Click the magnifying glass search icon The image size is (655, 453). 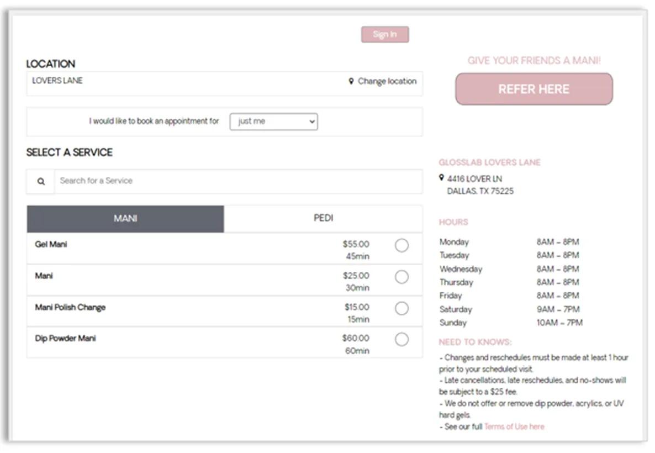[x=41, y=181]
